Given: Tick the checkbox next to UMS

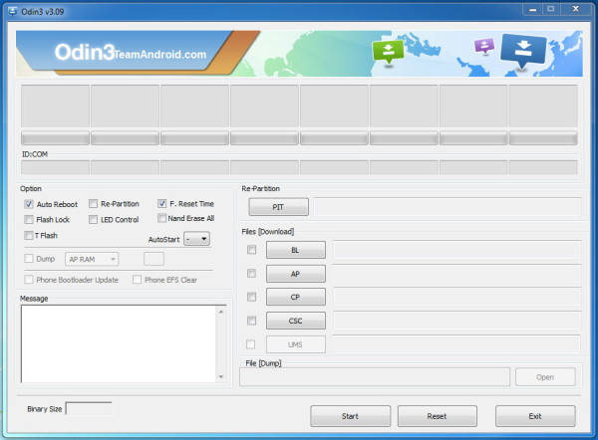Looking at the screenshot, I should [x=250, y=344].
